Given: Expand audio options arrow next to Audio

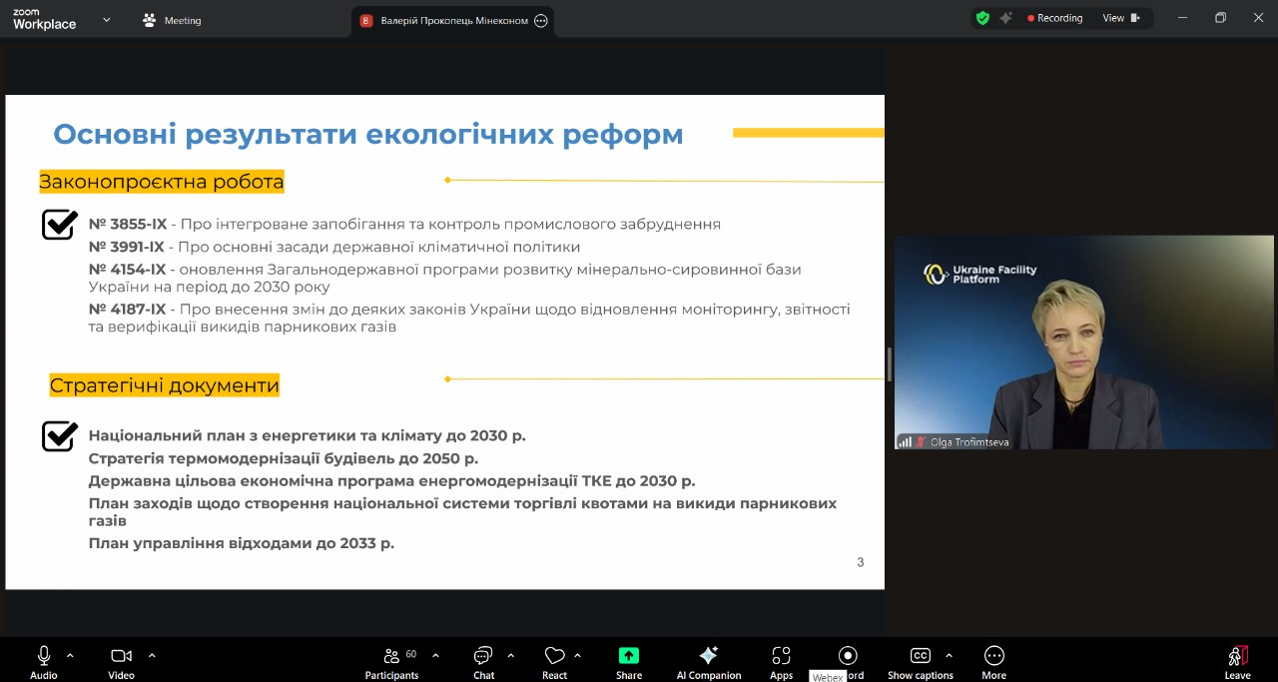Looking at the screenshot, I should point(70,656).
